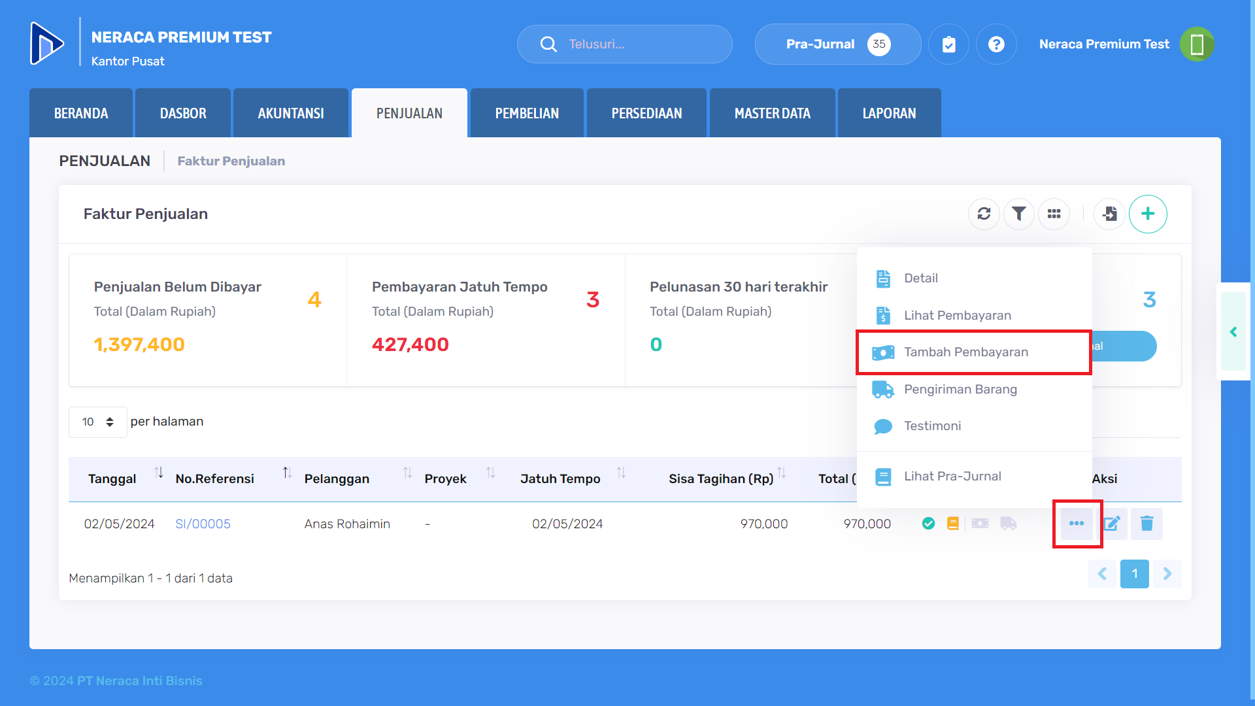Expand the right side panel chevron

1233,332
